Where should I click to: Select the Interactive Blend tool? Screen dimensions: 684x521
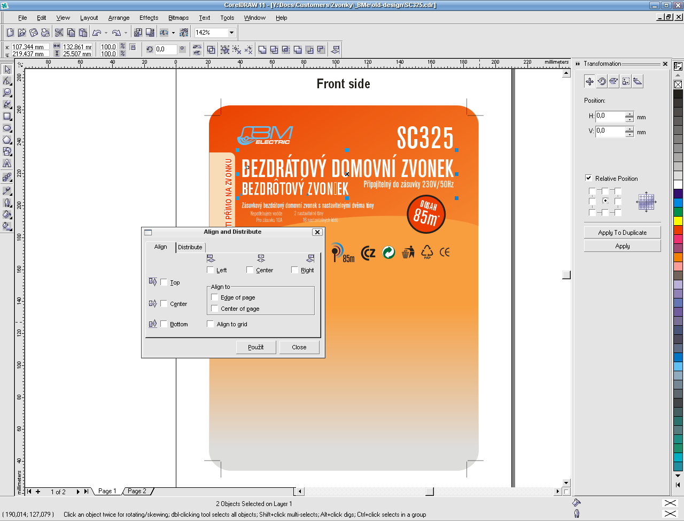pyautogui.click(x=7, y=177)
